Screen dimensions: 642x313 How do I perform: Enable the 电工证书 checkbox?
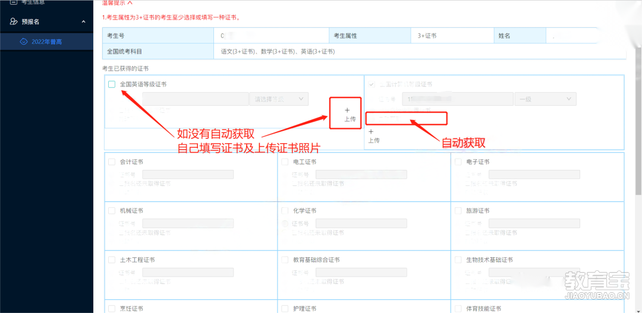click(x=285, y=162)
